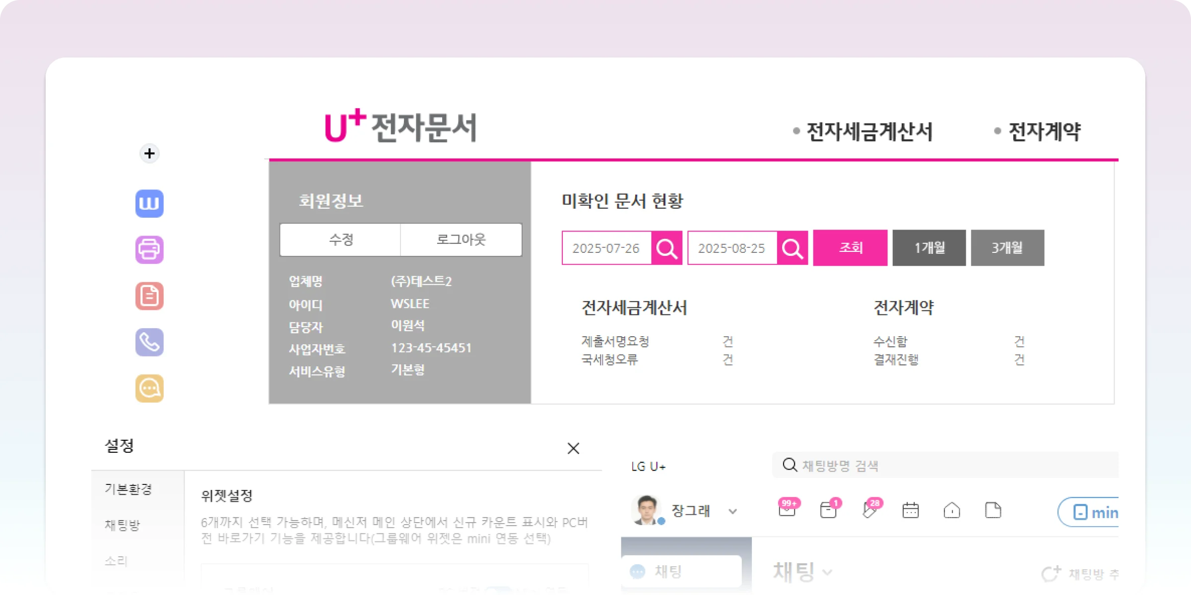Click the 채팅방명 검색 search field

pos(943,466)
